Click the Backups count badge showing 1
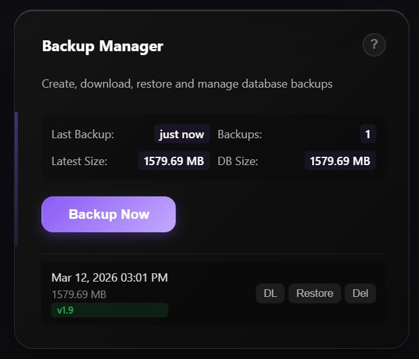The image size is (419, 359). (x=368, y=134)
